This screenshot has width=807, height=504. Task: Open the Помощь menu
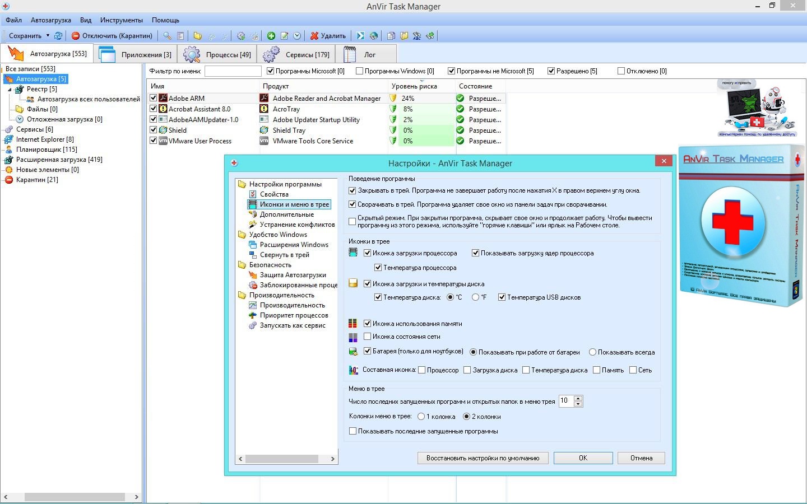[x=165, y=20]
